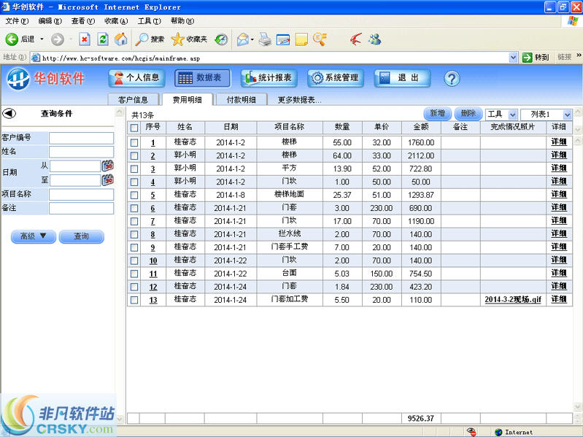
Task: Open calendar picker for start date
Action: coord(108,166)
